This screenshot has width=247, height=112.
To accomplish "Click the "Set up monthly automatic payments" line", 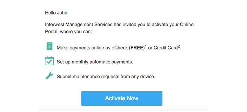I will point(95,62).
